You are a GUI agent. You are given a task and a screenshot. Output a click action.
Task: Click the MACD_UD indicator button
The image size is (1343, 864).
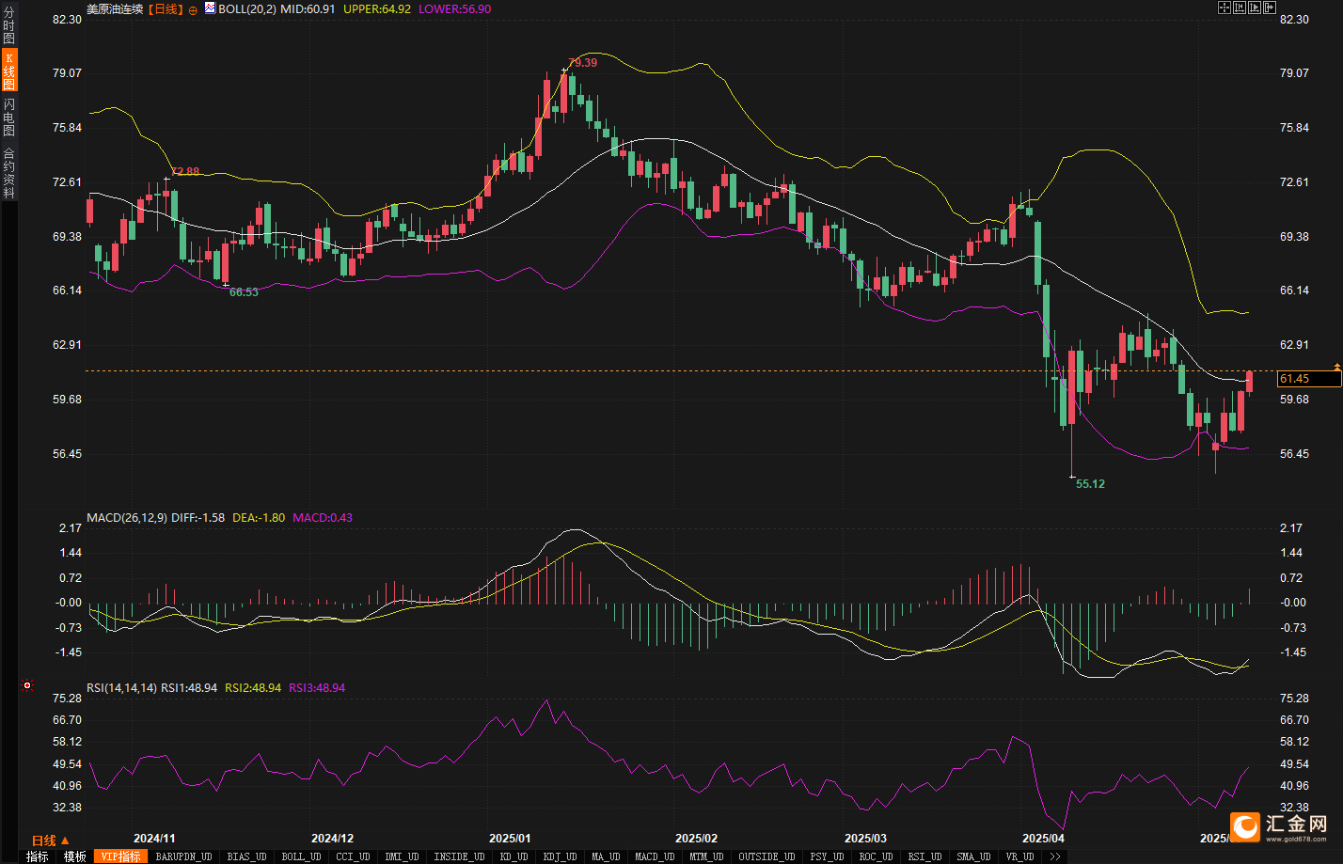[655, 856]
